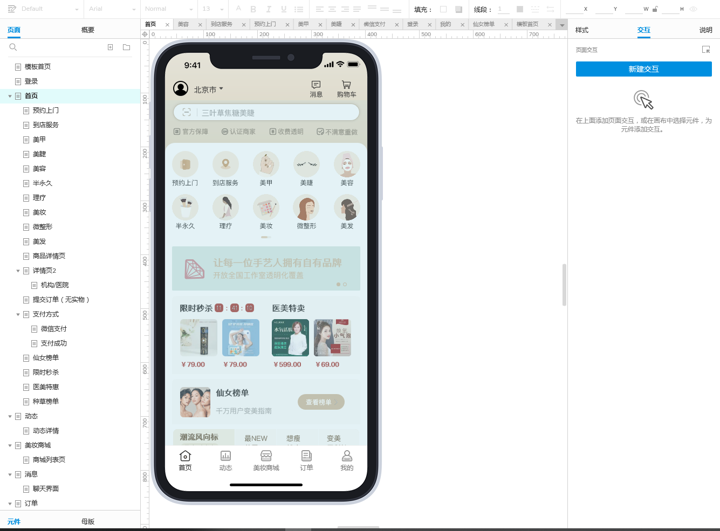
Task: Open the style manager icon beside Default
Action: pos(12,9)
